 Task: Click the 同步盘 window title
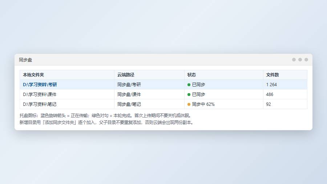[x=25, y=60]
